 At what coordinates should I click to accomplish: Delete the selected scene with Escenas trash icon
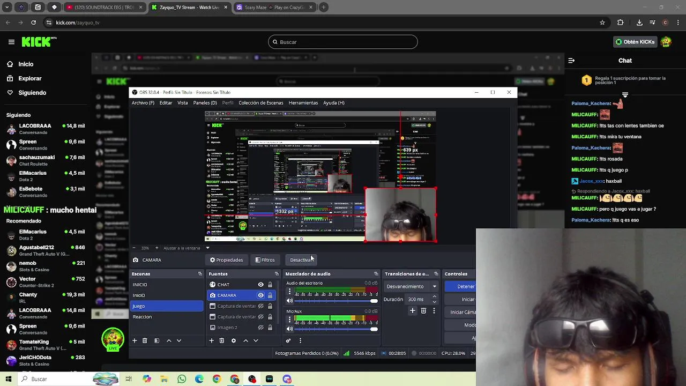145,340
